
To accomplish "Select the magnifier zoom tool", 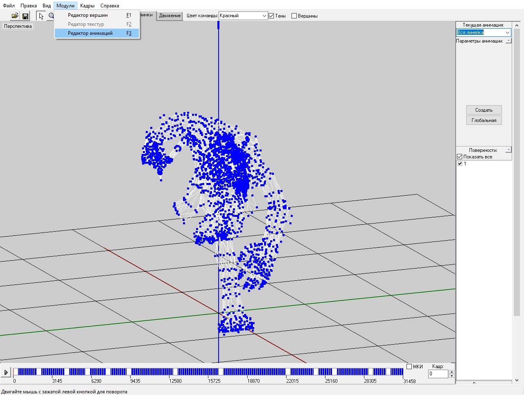I will coord(51,16).
